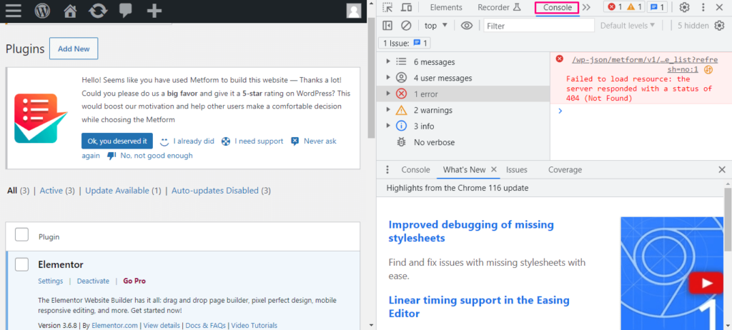Viewport: 732px width, 330px height.
Task: Toggle the console sidebar panel icon
Action: pos(387,26)
